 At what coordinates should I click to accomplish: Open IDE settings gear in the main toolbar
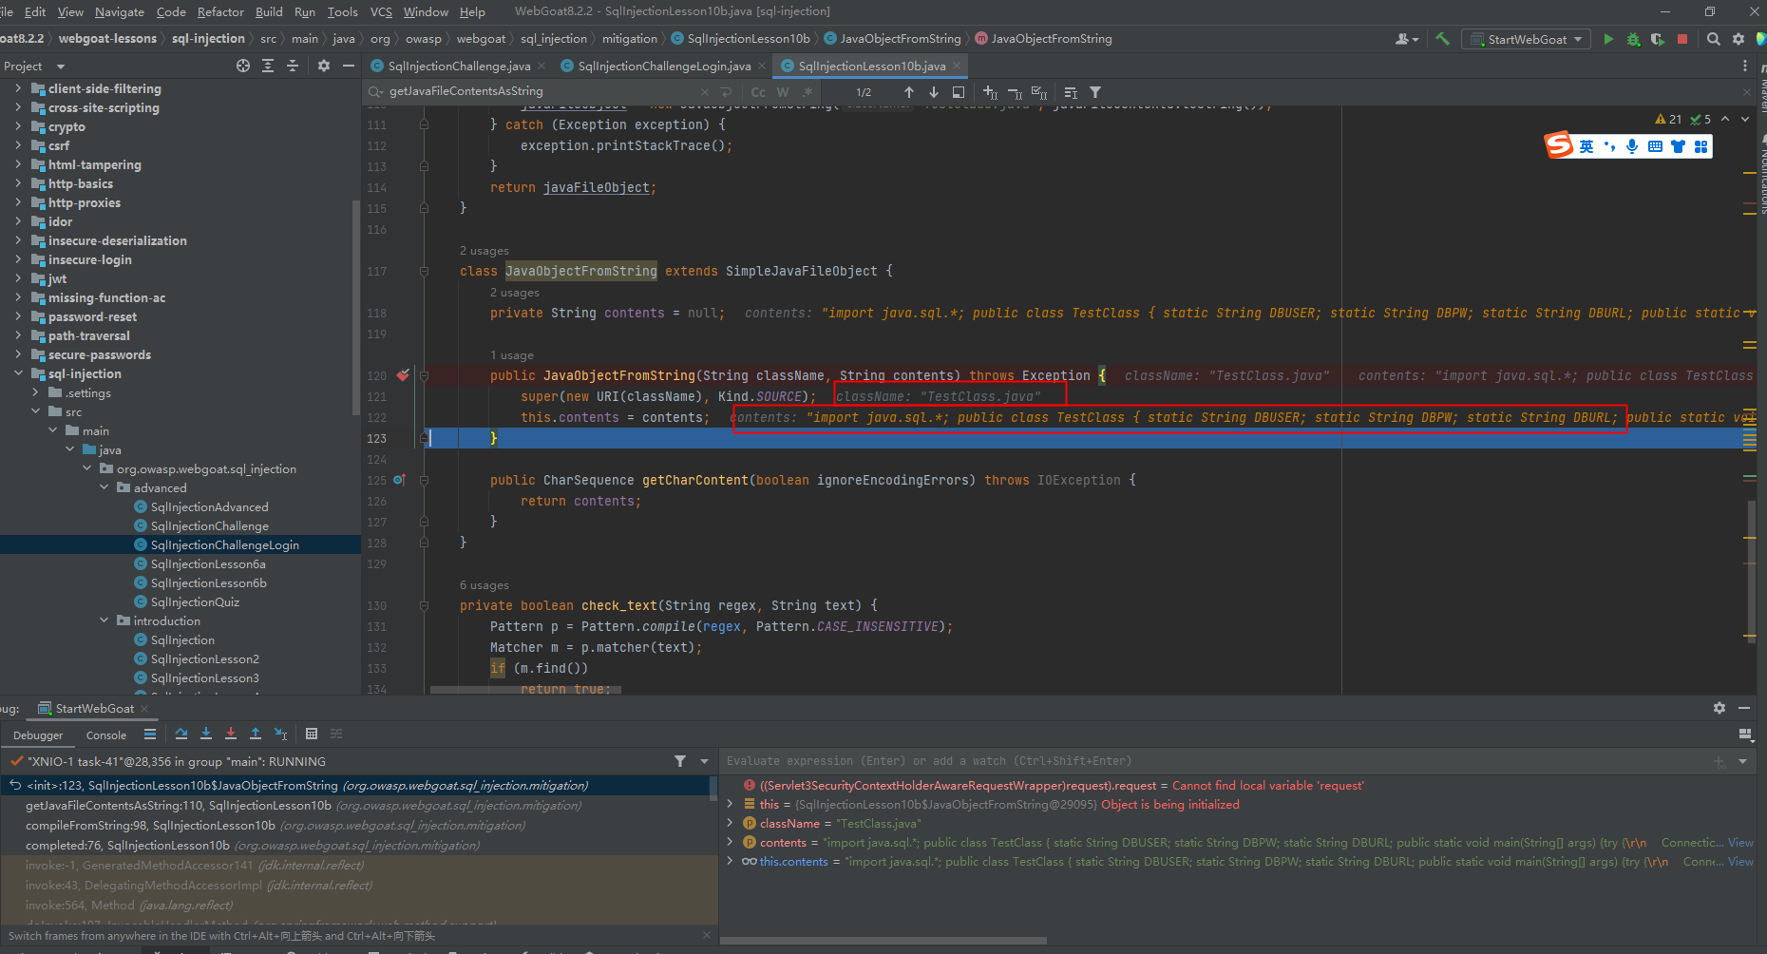(x=1738, y=39)
